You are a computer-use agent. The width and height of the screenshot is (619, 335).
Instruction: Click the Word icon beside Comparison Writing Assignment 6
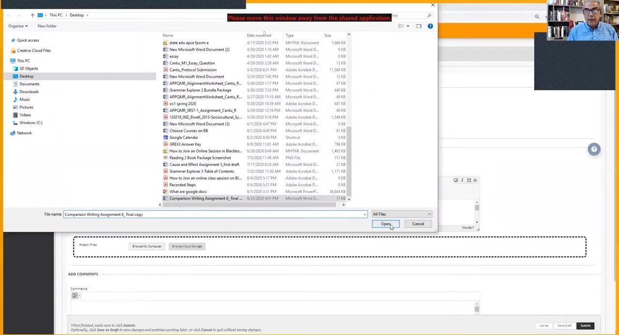coord(166,198)
